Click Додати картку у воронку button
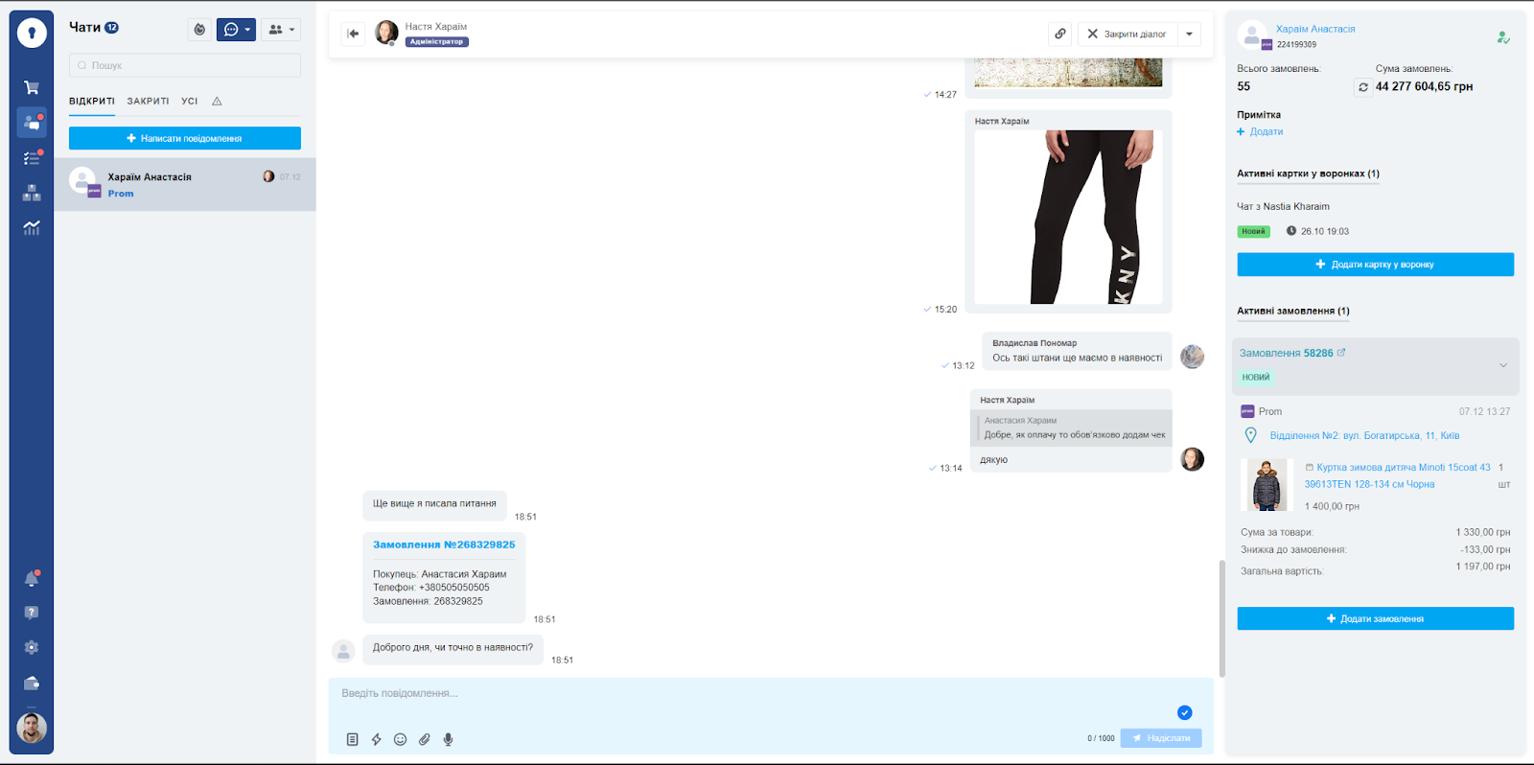This screenshot has width=1534, height=765. 1375,265
